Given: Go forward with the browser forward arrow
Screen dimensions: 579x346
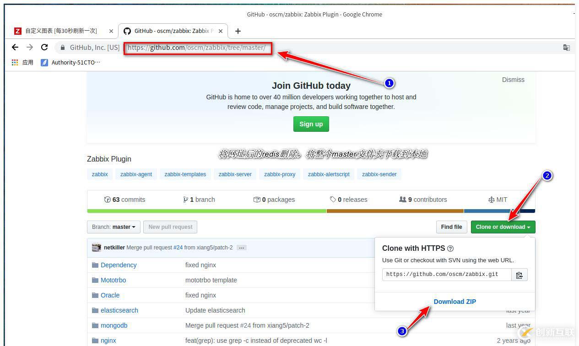Looking at the screenshot, I should 30,47.
